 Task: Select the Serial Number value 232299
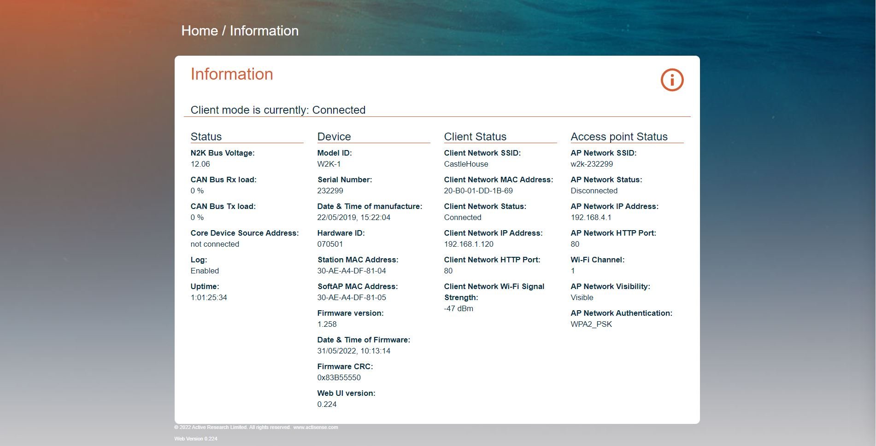tap(330, 191)
